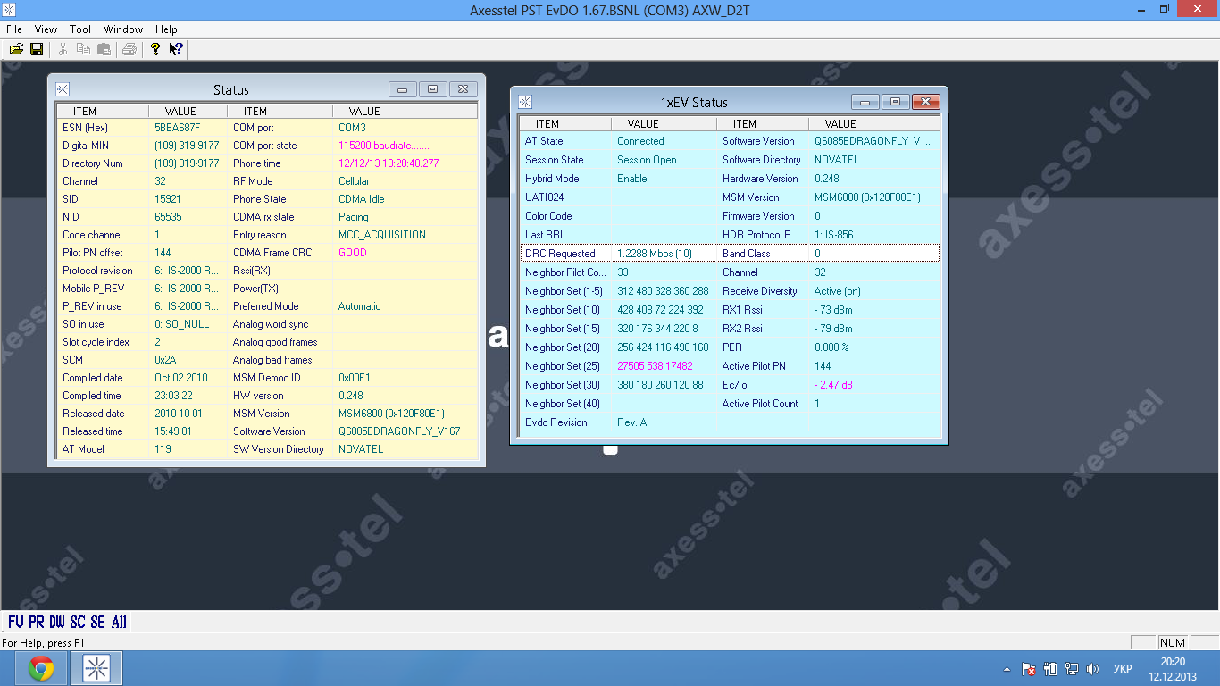Select the Ec/Io value -2.47 dB
1220x686 pixels.
tap(832, 385)
